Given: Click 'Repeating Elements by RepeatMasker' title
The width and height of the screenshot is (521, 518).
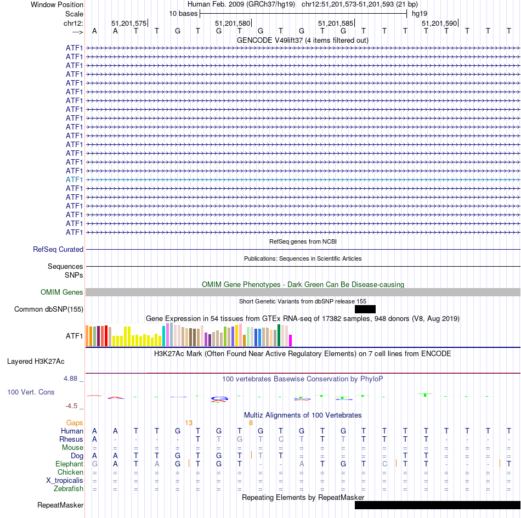Looking at the screenshot, I should tap(303, 497).
